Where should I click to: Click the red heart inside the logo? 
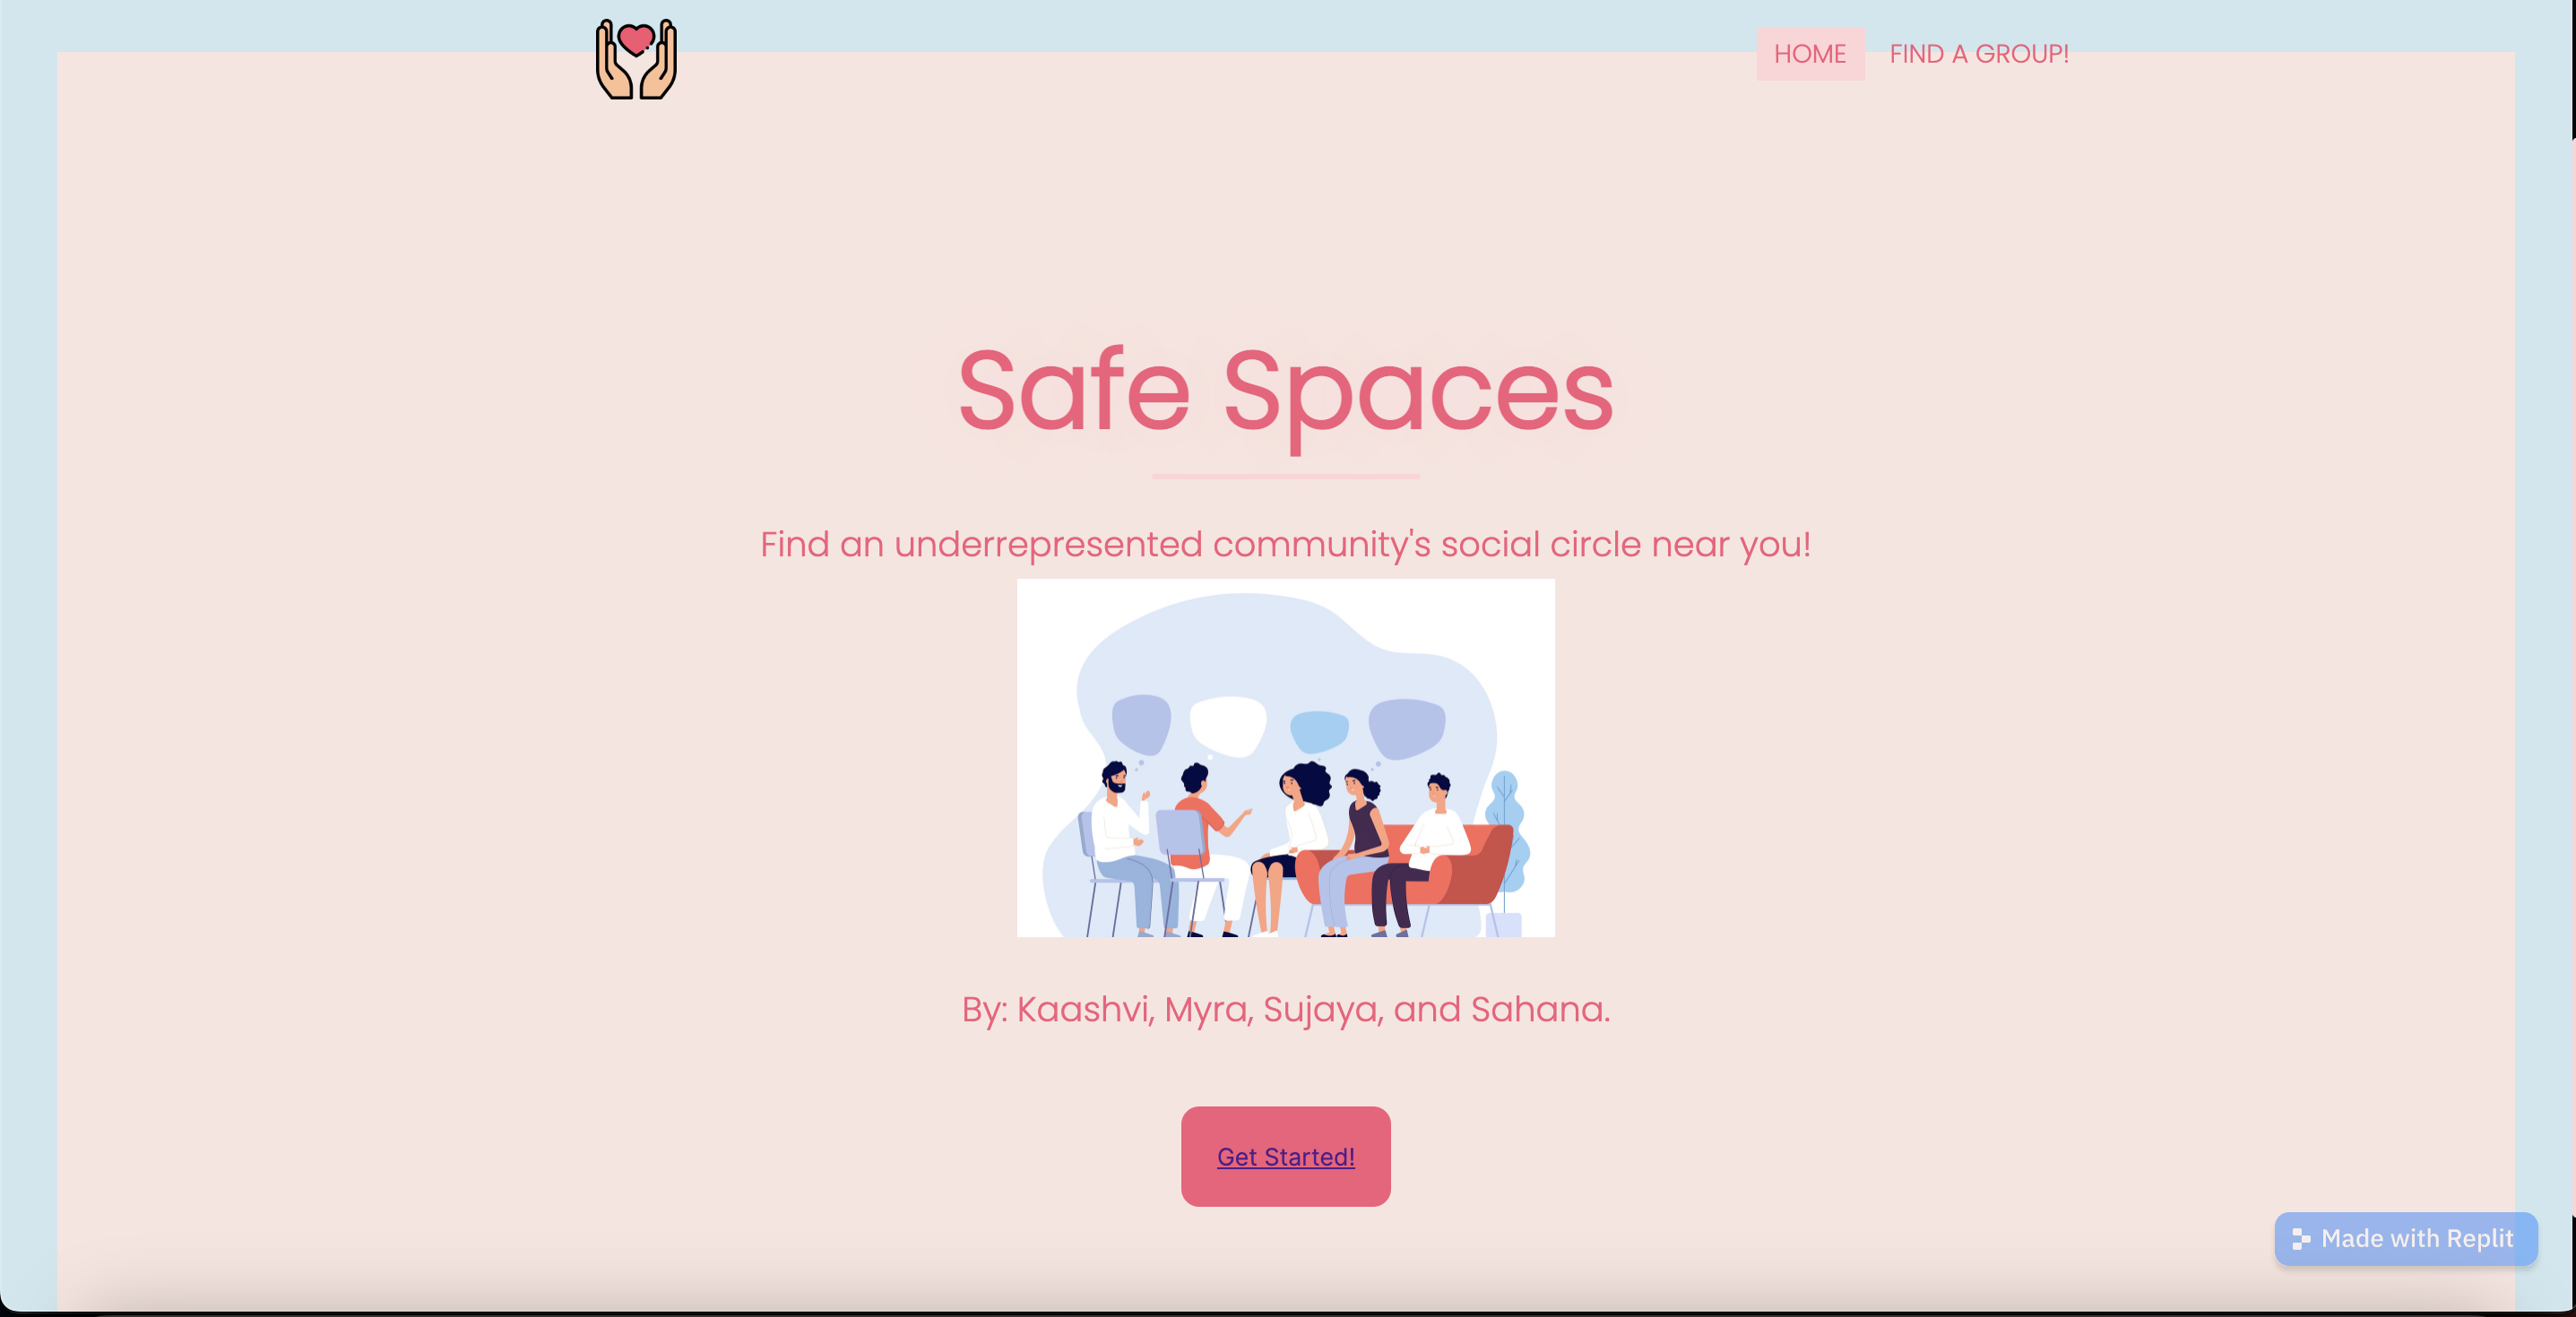636,40
